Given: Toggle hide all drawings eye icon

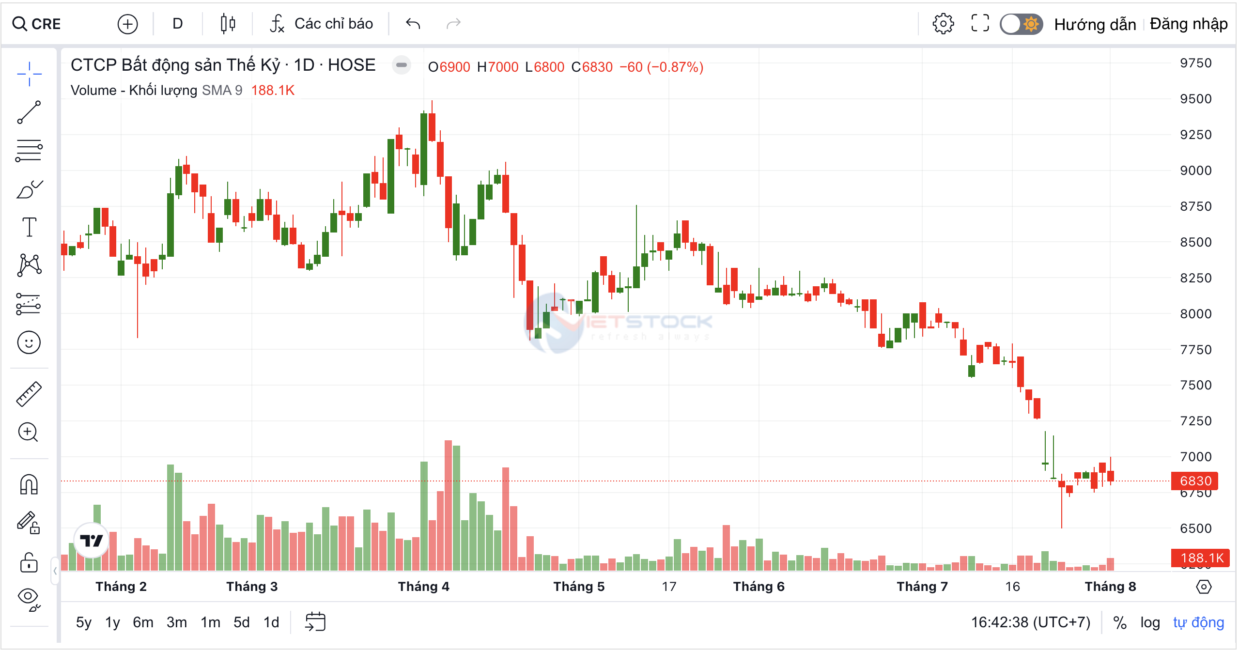Looking at the screenshot, I should pyautogui.click(x=29, y=598).
